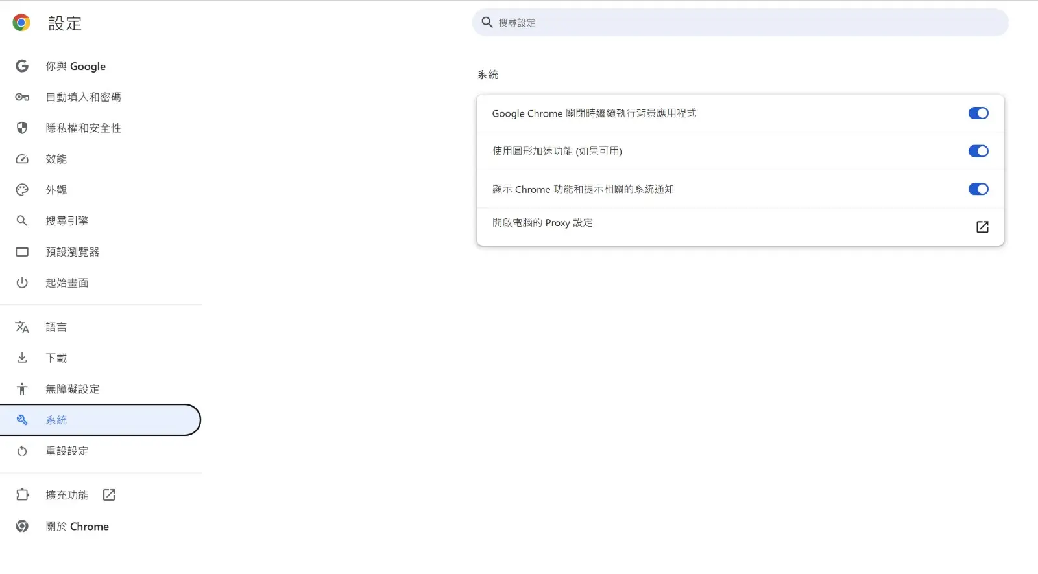1038x574 pixels.
Task: Click the accessibility figure icon for 無障礙設定
Action: click(22, 389)
